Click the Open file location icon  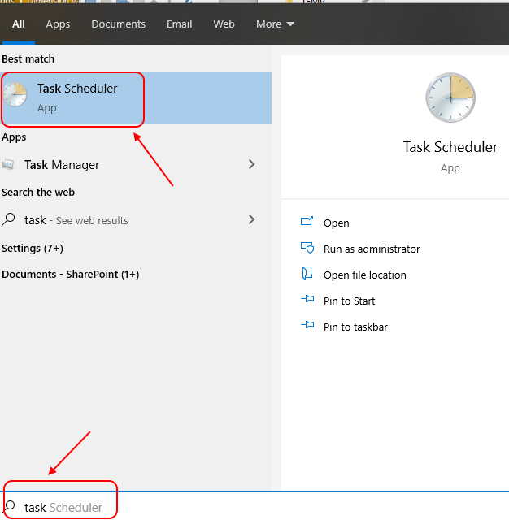click(307, 273)
